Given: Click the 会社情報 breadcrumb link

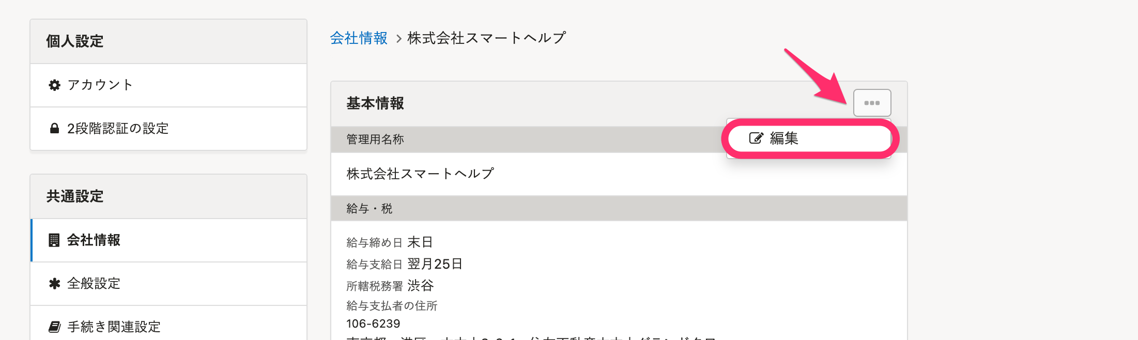Looking at the screenshot, I should pos(359,38).
